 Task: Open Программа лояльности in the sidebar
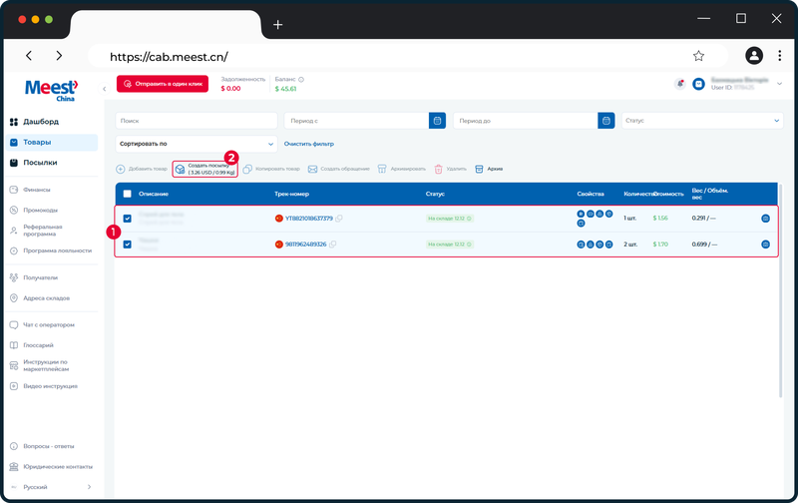tap(51, 251)
